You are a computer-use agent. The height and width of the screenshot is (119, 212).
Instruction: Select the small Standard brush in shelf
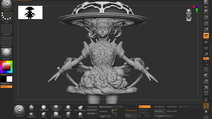pos(56,108)
